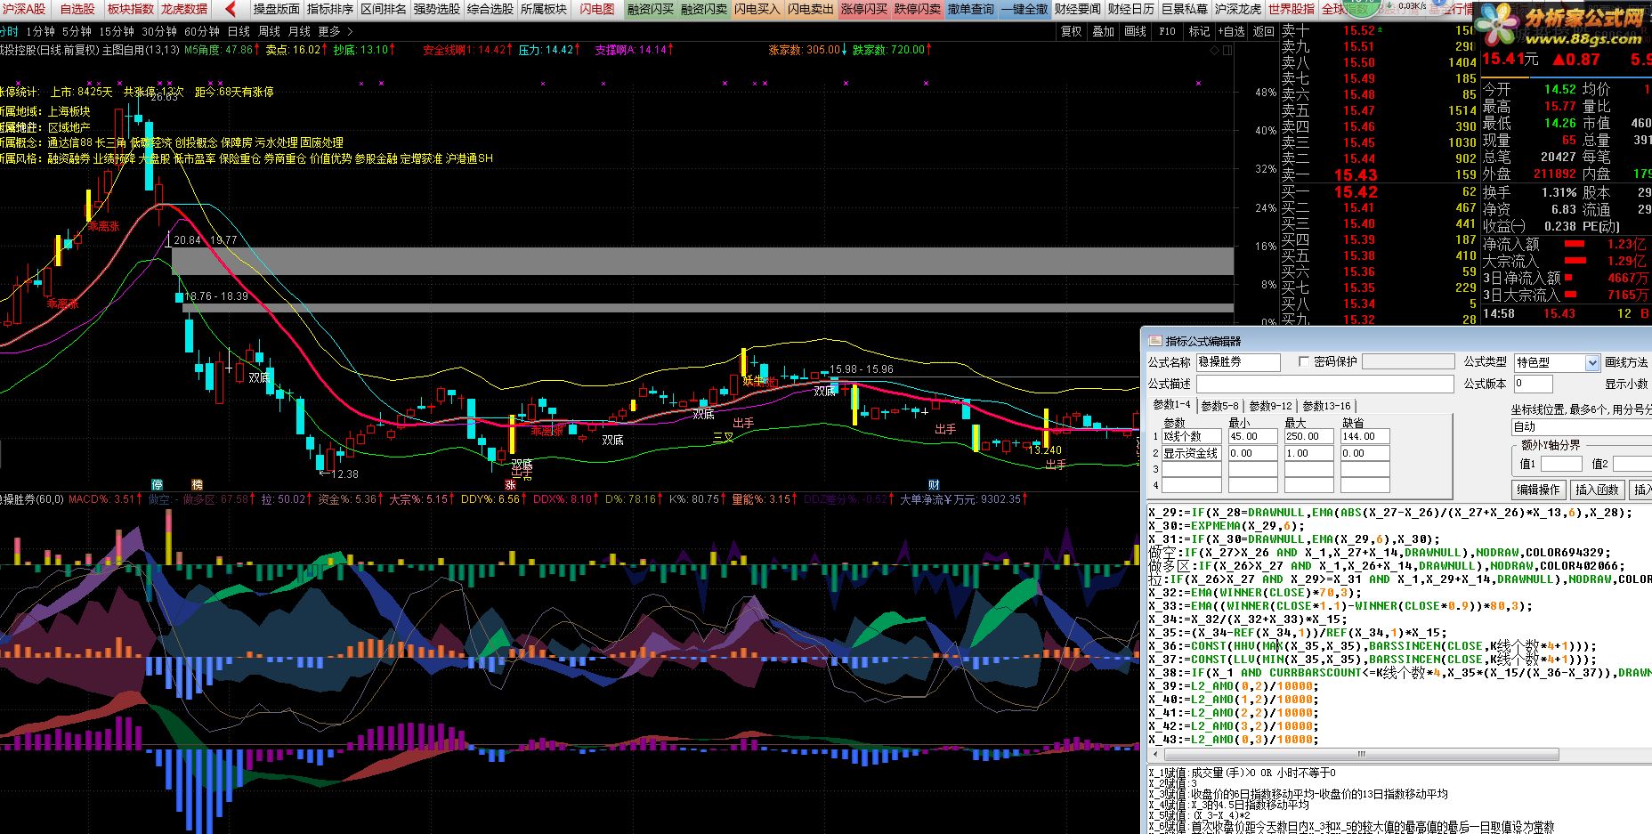Click the empty 公式描述 input field

(x=1324, y=384)
